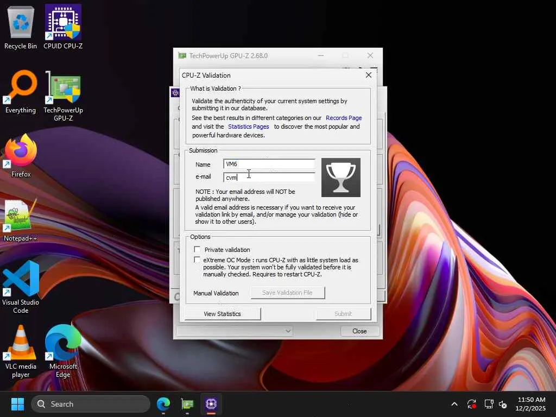Open the Windows Start menu

click(x=17, y=404)
